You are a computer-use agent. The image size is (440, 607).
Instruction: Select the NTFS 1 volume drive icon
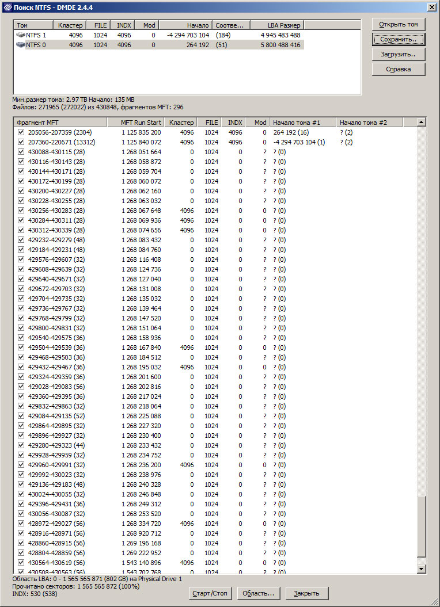tap(21, 35)
